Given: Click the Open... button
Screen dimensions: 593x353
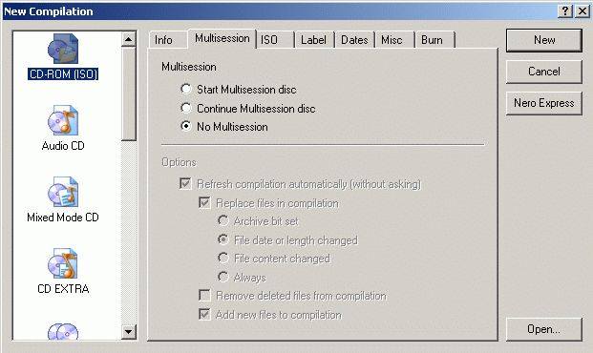Looking at the screenshot, I should click(544, 329).
